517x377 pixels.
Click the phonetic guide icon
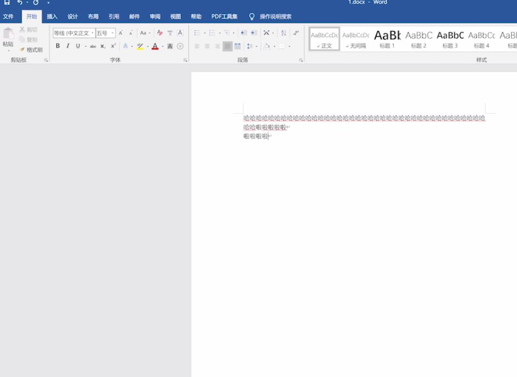pyautogui.click(x=170, y=33)
